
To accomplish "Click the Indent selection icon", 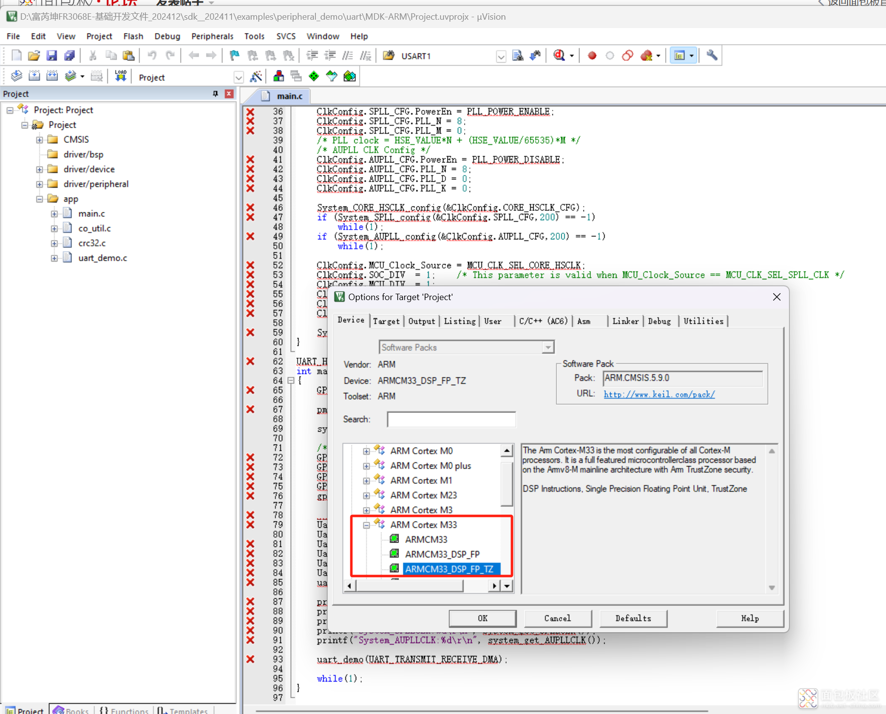I will click(312, 56).
